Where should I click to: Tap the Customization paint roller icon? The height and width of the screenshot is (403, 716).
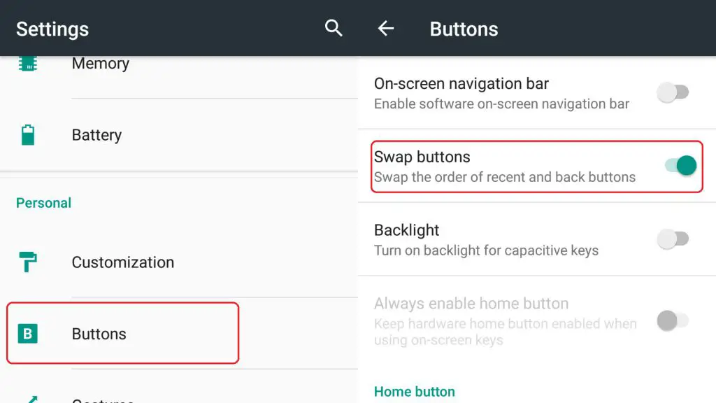click(27, 262)
